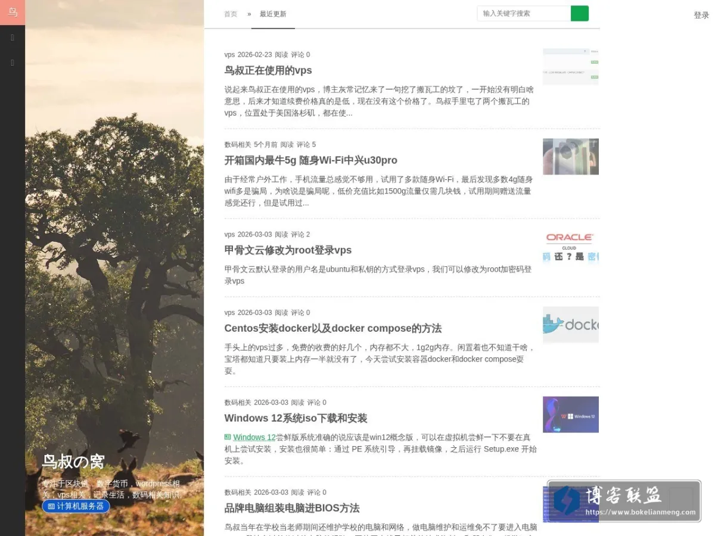
Task: Click the 鸟叔の窝 site title
Action: click(73, 462)
